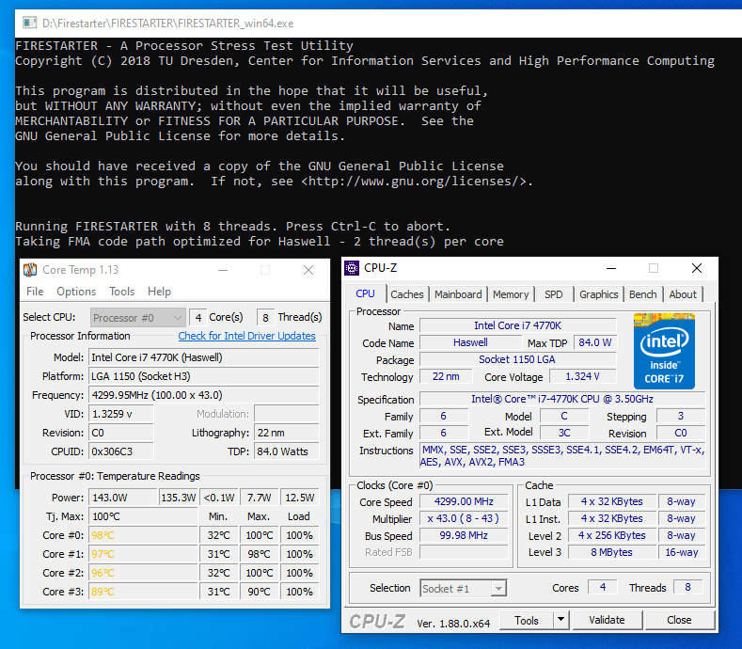Click the CPU-Z Threads value 8
This screenshot has width=742, height=649.
coord(687,588)
